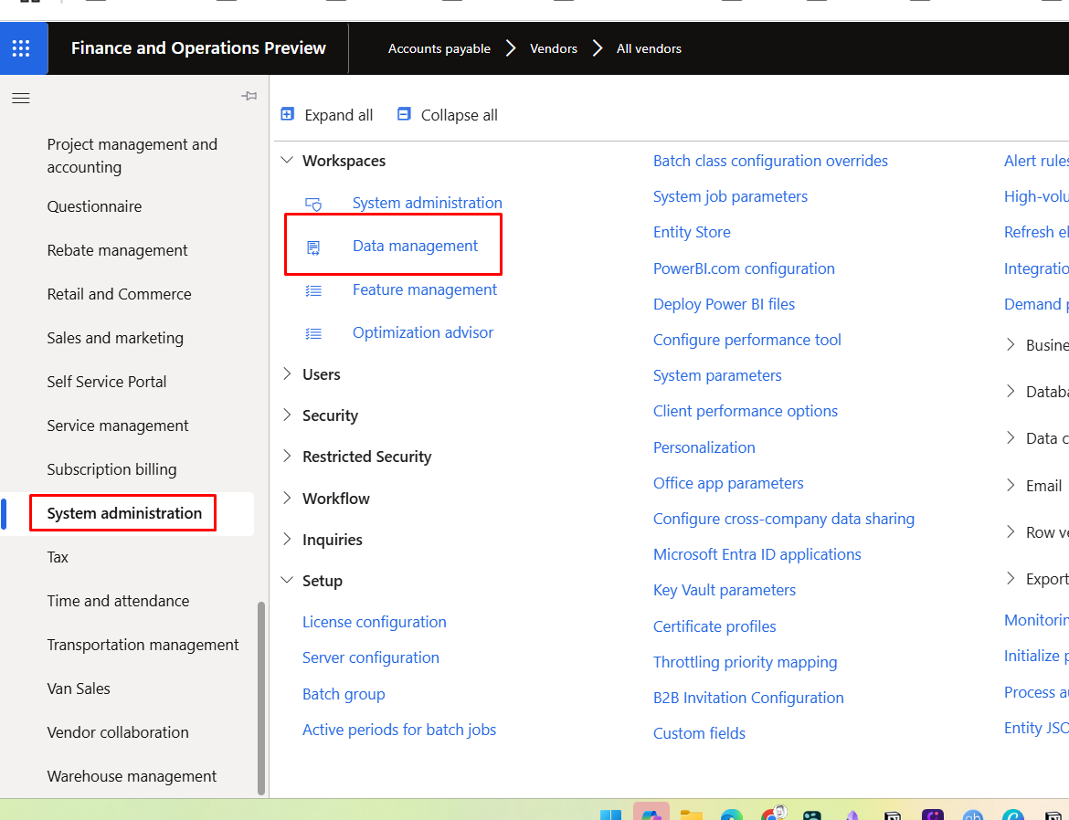The width and height of the screenshot is (1069, 820).
Task: Open the Retail and Commerce module
Action: click(120, 294)
